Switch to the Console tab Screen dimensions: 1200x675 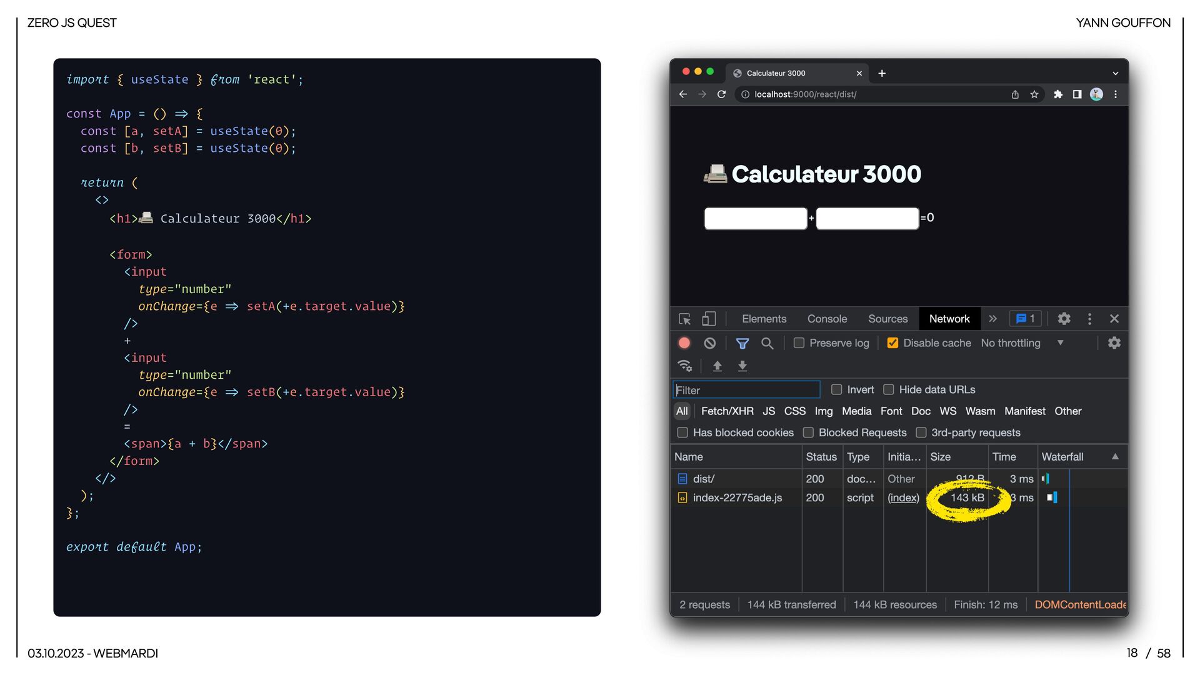pos(827,319)
